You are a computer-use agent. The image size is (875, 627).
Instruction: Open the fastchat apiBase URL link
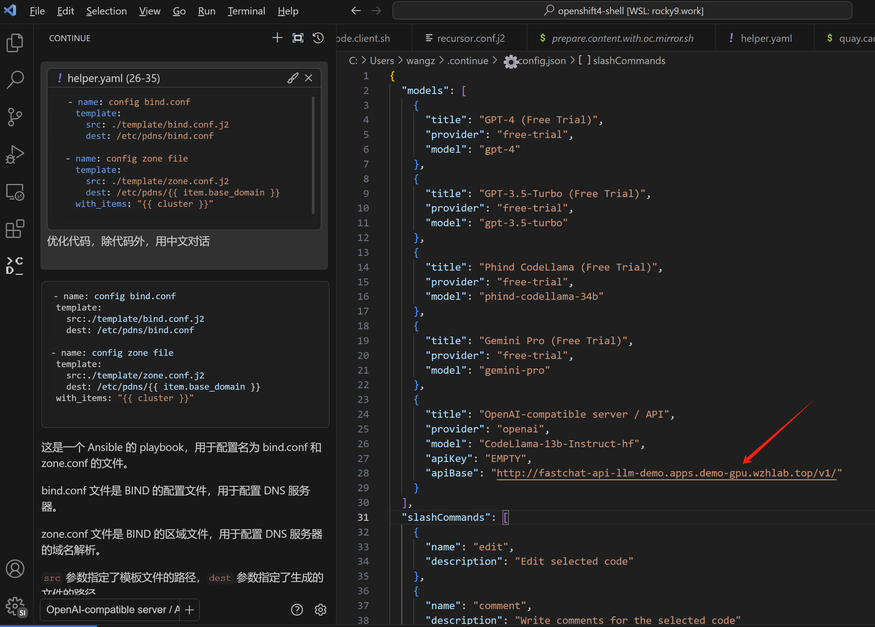coord(666,473)
